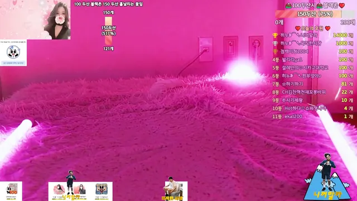Screen dimensions: 357x201
Task: Click the '22 개' amount in 8등 row
Action: click(347, 92)
